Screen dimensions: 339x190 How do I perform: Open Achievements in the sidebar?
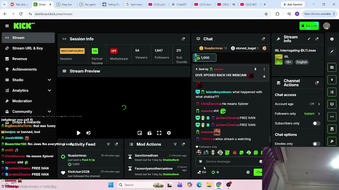28,69
